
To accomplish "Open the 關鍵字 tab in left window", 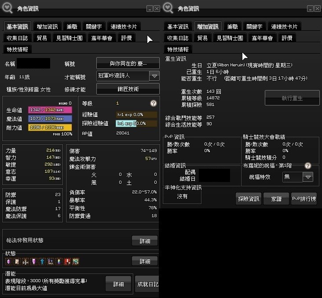I will tap(94, 26).
